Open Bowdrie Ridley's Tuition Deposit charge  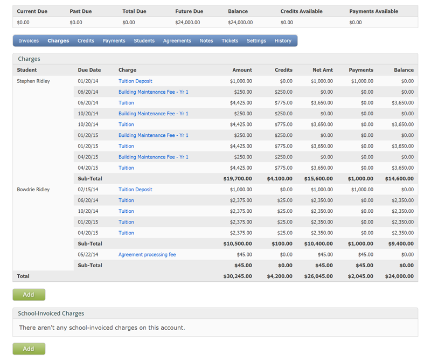point(134,189)
